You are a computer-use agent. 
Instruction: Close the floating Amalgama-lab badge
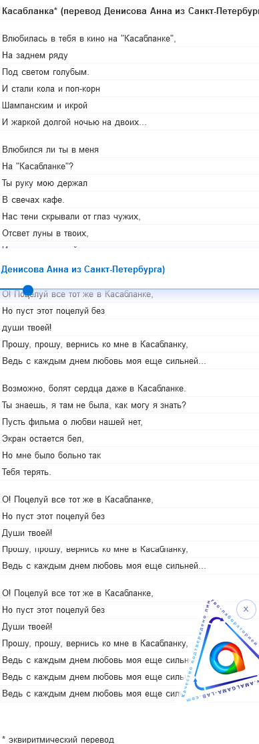pos(245,609)
